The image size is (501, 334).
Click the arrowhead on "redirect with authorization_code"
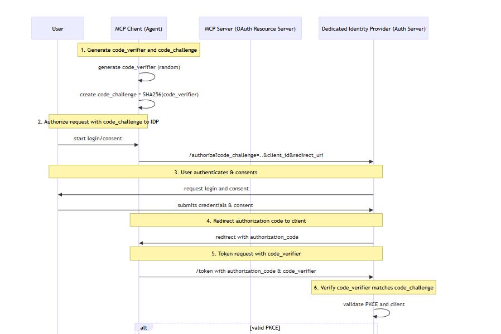coord(141,243)
